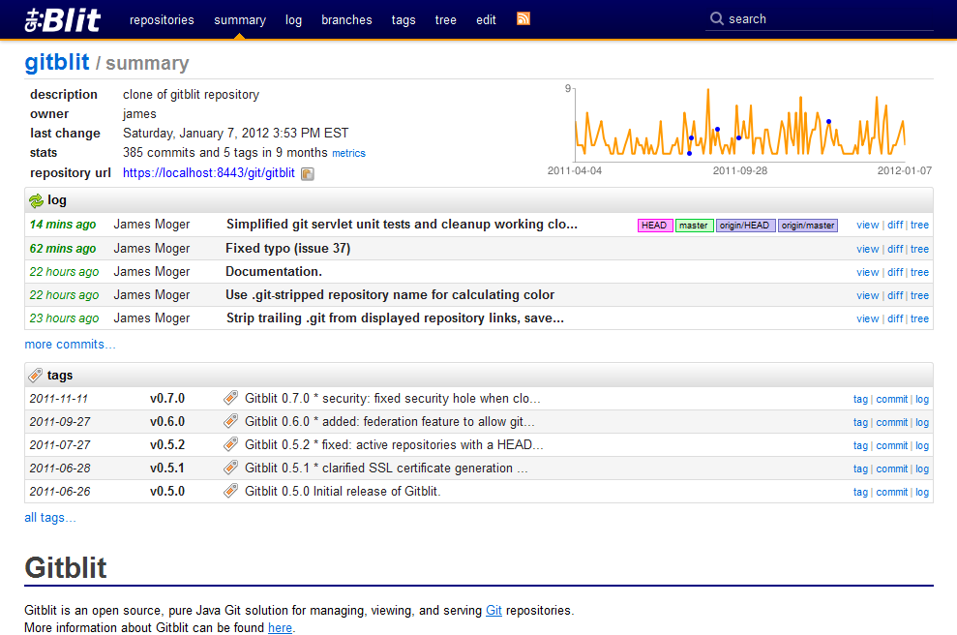Image resolution: width=957 pixels, height=635 pixels.
Task: Click the search magnifier icon
Action: 716,19
